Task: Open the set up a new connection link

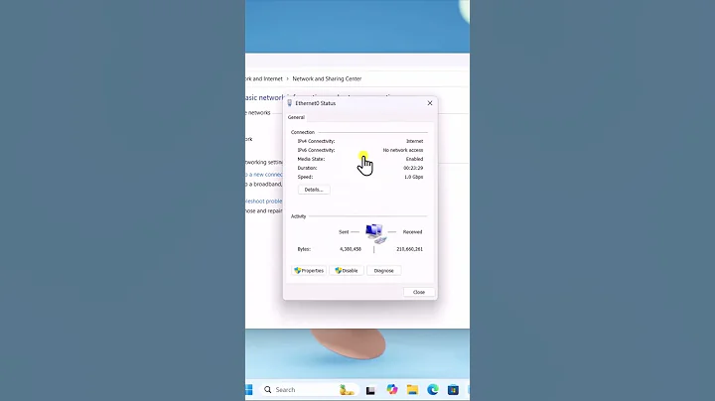Action: click(x=264, y=175)
